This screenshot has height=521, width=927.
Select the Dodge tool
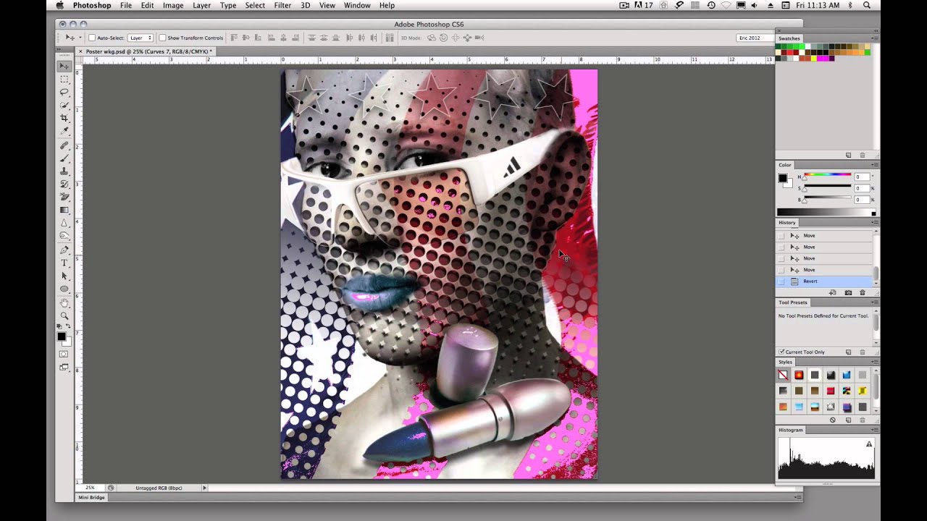64,236
